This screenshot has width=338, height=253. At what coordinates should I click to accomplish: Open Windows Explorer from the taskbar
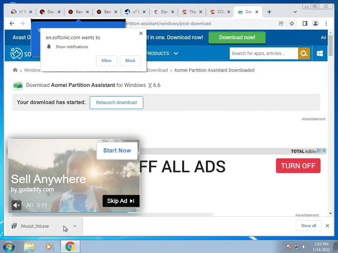point(29,247)
